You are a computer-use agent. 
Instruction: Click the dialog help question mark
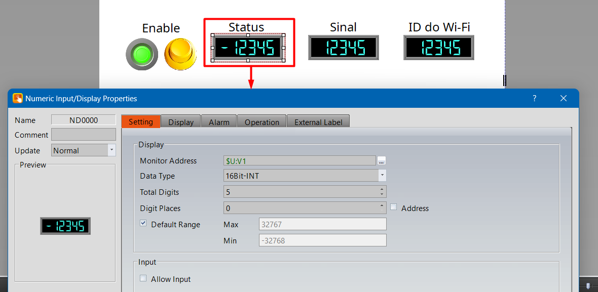pos(534,99)
